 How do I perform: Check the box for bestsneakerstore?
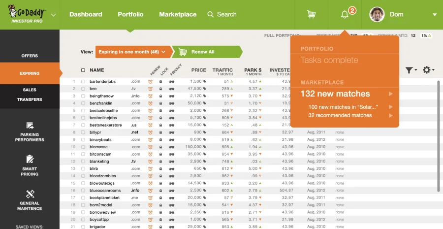[x=83, y=125]
